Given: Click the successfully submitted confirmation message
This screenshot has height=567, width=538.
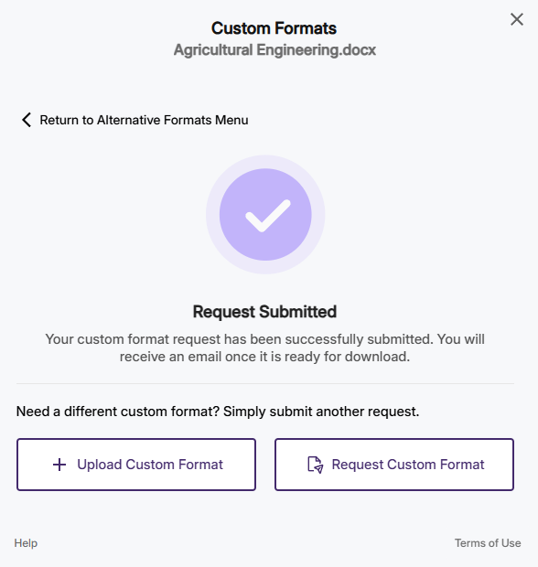Looking at the screenshot, I should [x=264, y=348].
